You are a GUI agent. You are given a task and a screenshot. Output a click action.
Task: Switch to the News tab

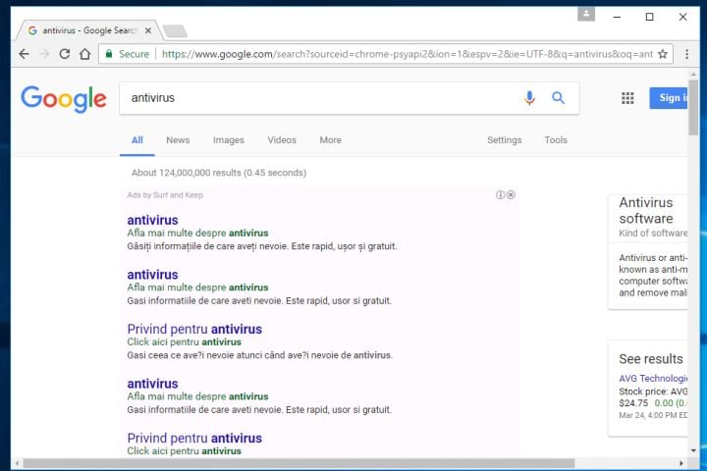point(178,140)
